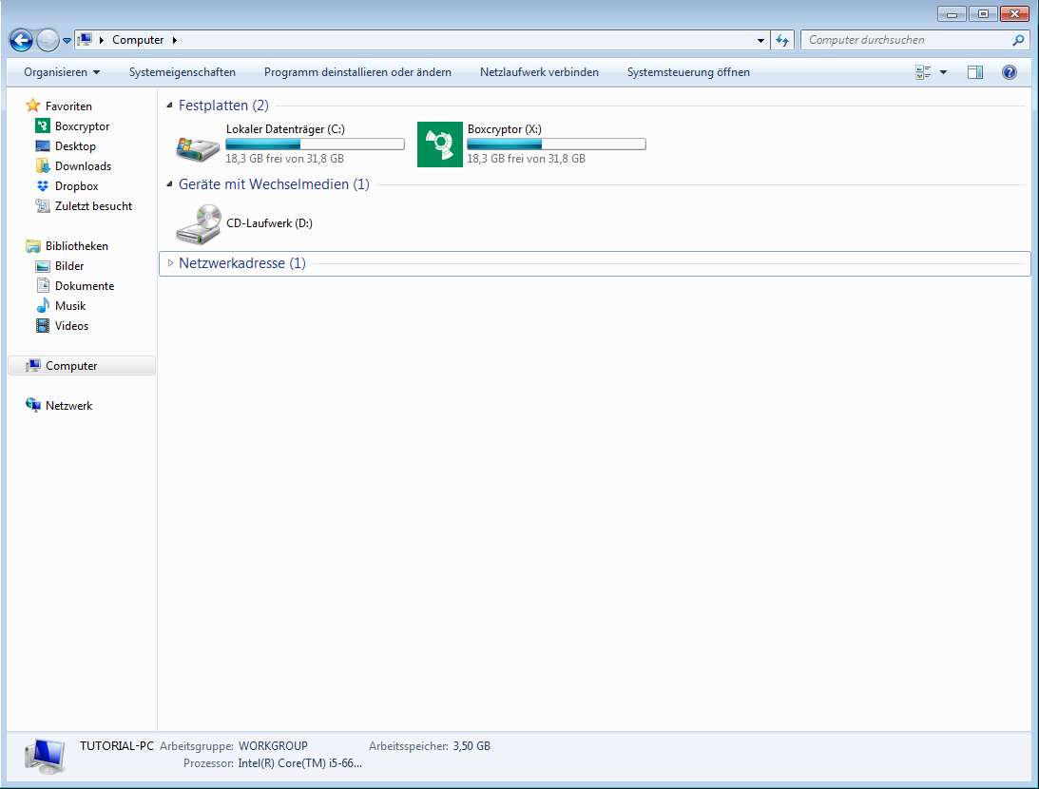Click '18,3 GB frei von 31,8 GB' under Boxcryptor
Image resolution: width=1039 pixels, height=789 pixels.
(x=526, y=159)
